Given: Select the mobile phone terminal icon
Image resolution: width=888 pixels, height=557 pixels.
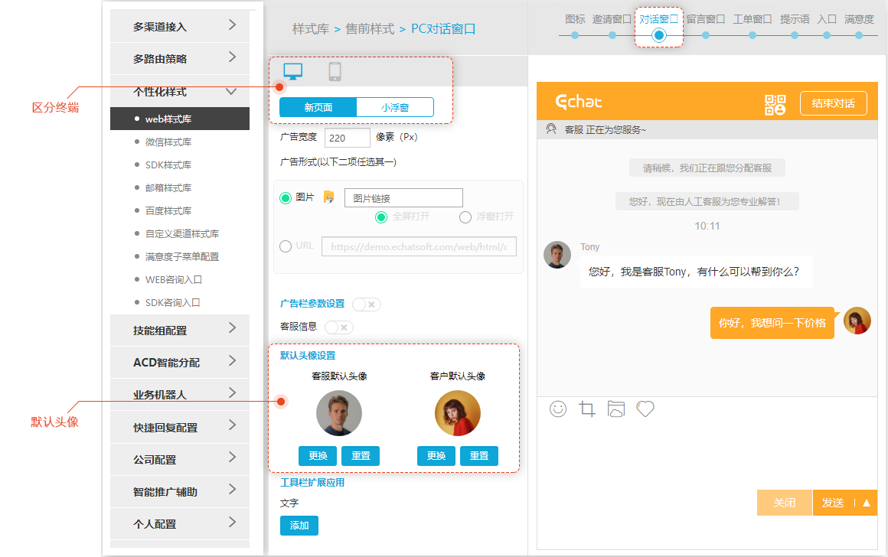Looking at the screenshot, I should [x=335, y=71].
